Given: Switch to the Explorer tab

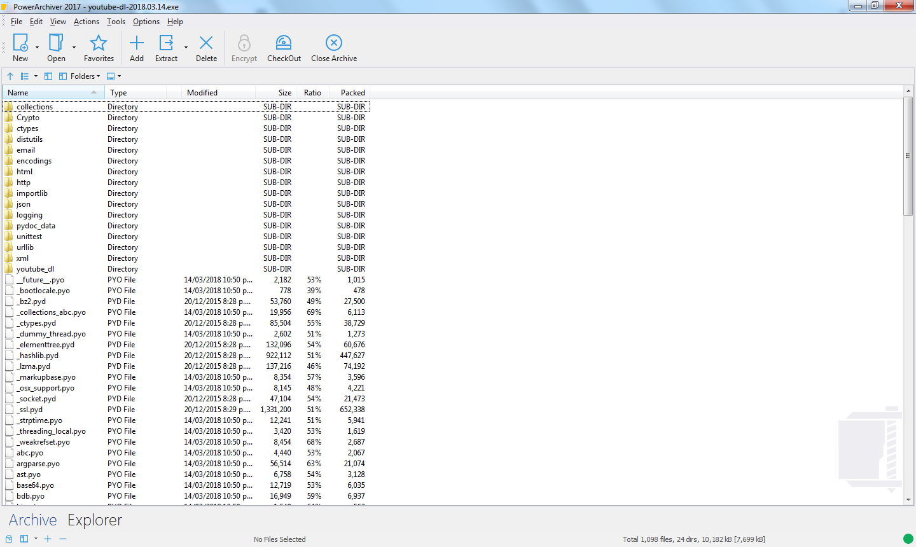Looking at the screenshot, I should tap(95, 520).
